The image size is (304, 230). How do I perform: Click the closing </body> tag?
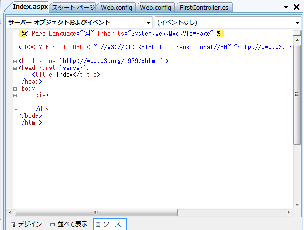click(x=30, y=116)
